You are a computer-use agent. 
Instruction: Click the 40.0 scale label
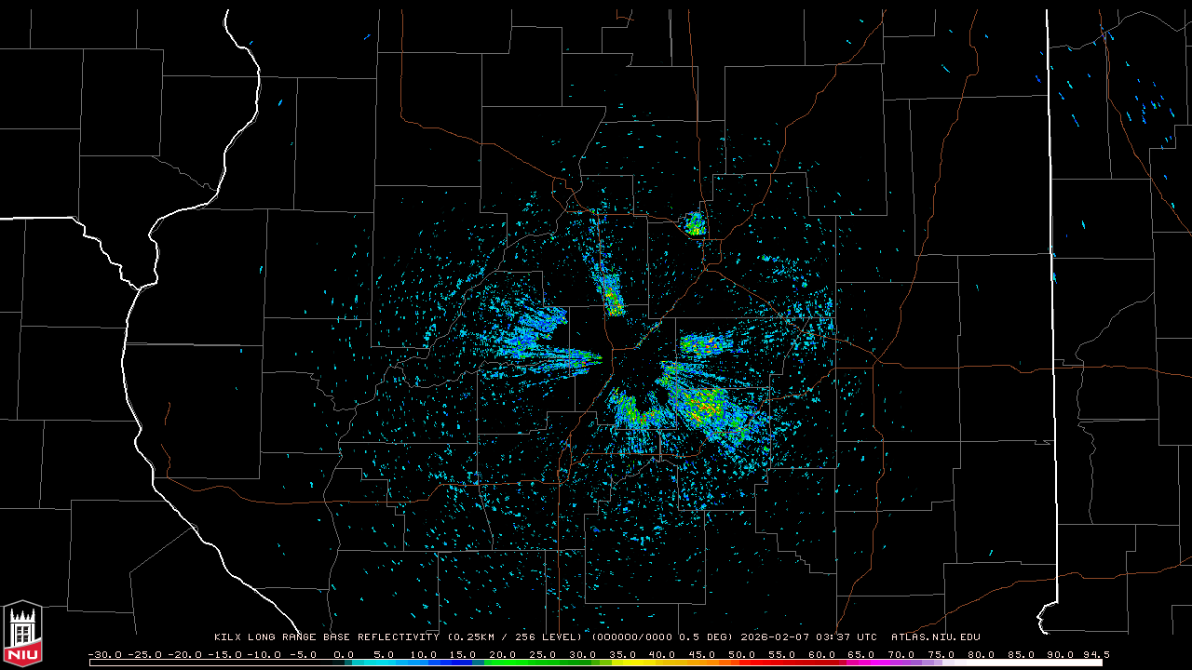pos(662,654)
